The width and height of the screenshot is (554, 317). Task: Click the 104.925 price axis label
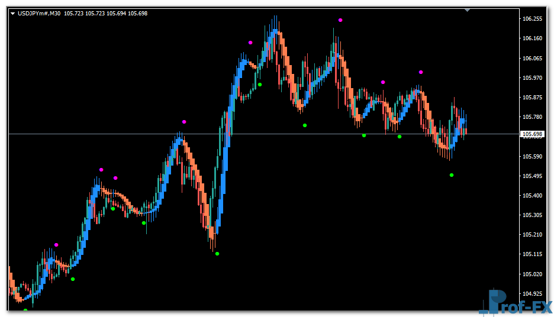pyautogui.click(x=533, y=294)
